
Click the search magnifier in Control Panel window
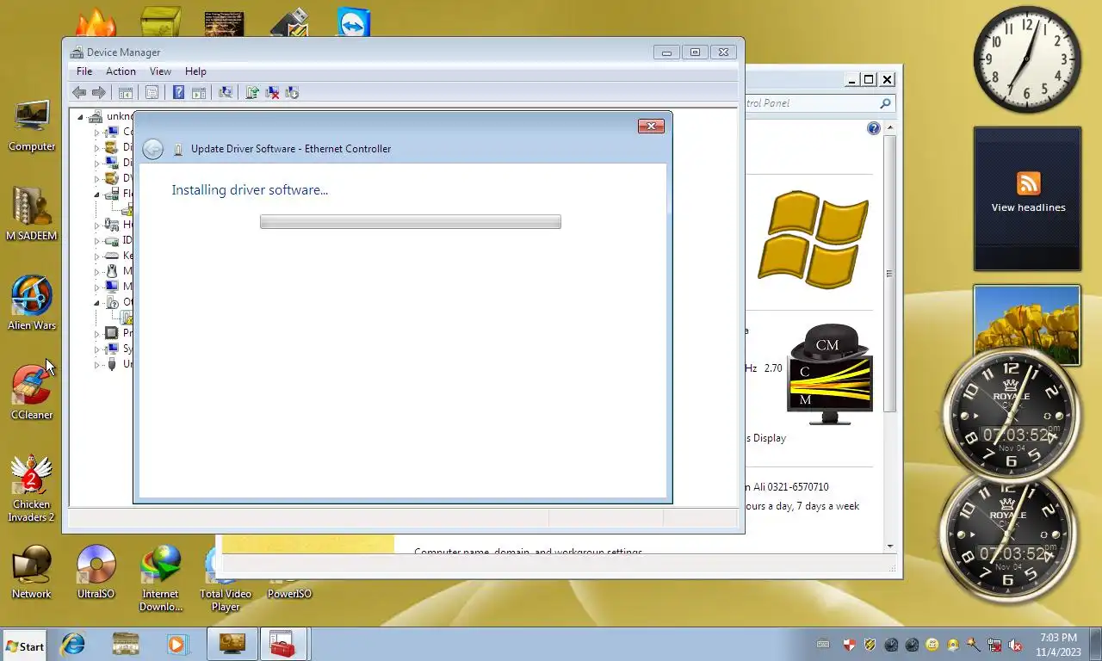click(885, 103)
